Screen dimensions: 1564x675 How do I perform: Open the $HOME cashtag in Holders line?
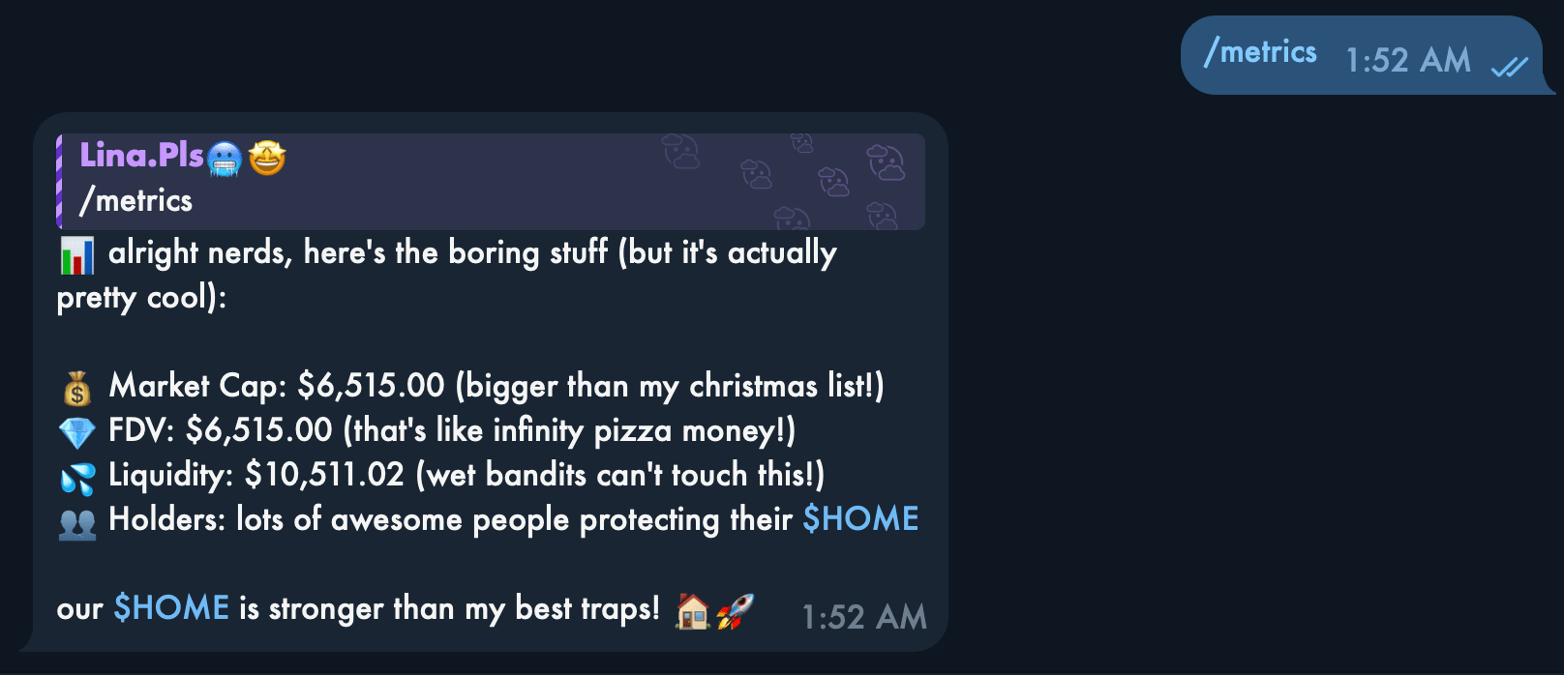pyautogui.click(x=860, y=519)
